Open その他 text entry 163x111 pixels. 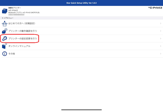click(11, 54)
